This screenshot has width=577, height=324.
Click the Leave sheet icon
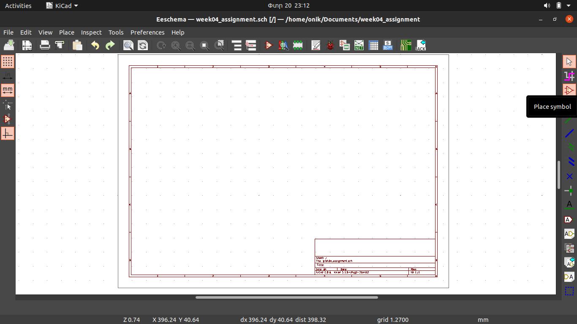[x=251, y=45]
